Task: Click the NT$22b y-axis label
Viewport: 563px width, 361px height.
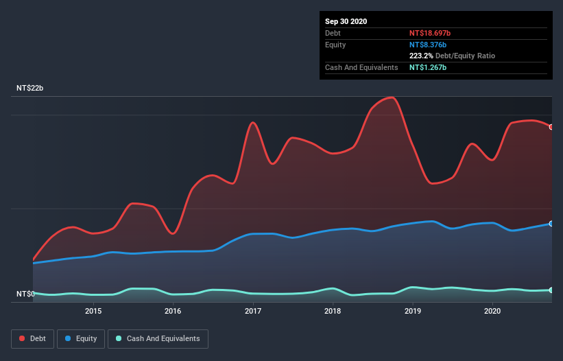Action: click(29, 88)
